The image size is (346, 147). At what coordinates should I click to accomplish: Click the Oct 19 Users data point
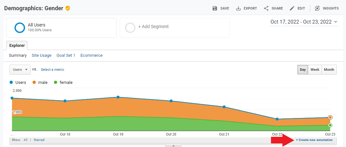(118, 97)
